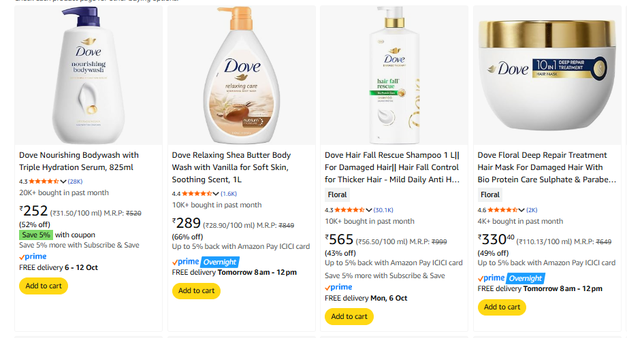The image size is (627, 338).
Task: Click Prime logo under Hair Fall Rescue Shampoo
Action: click(x=338, y=287)
